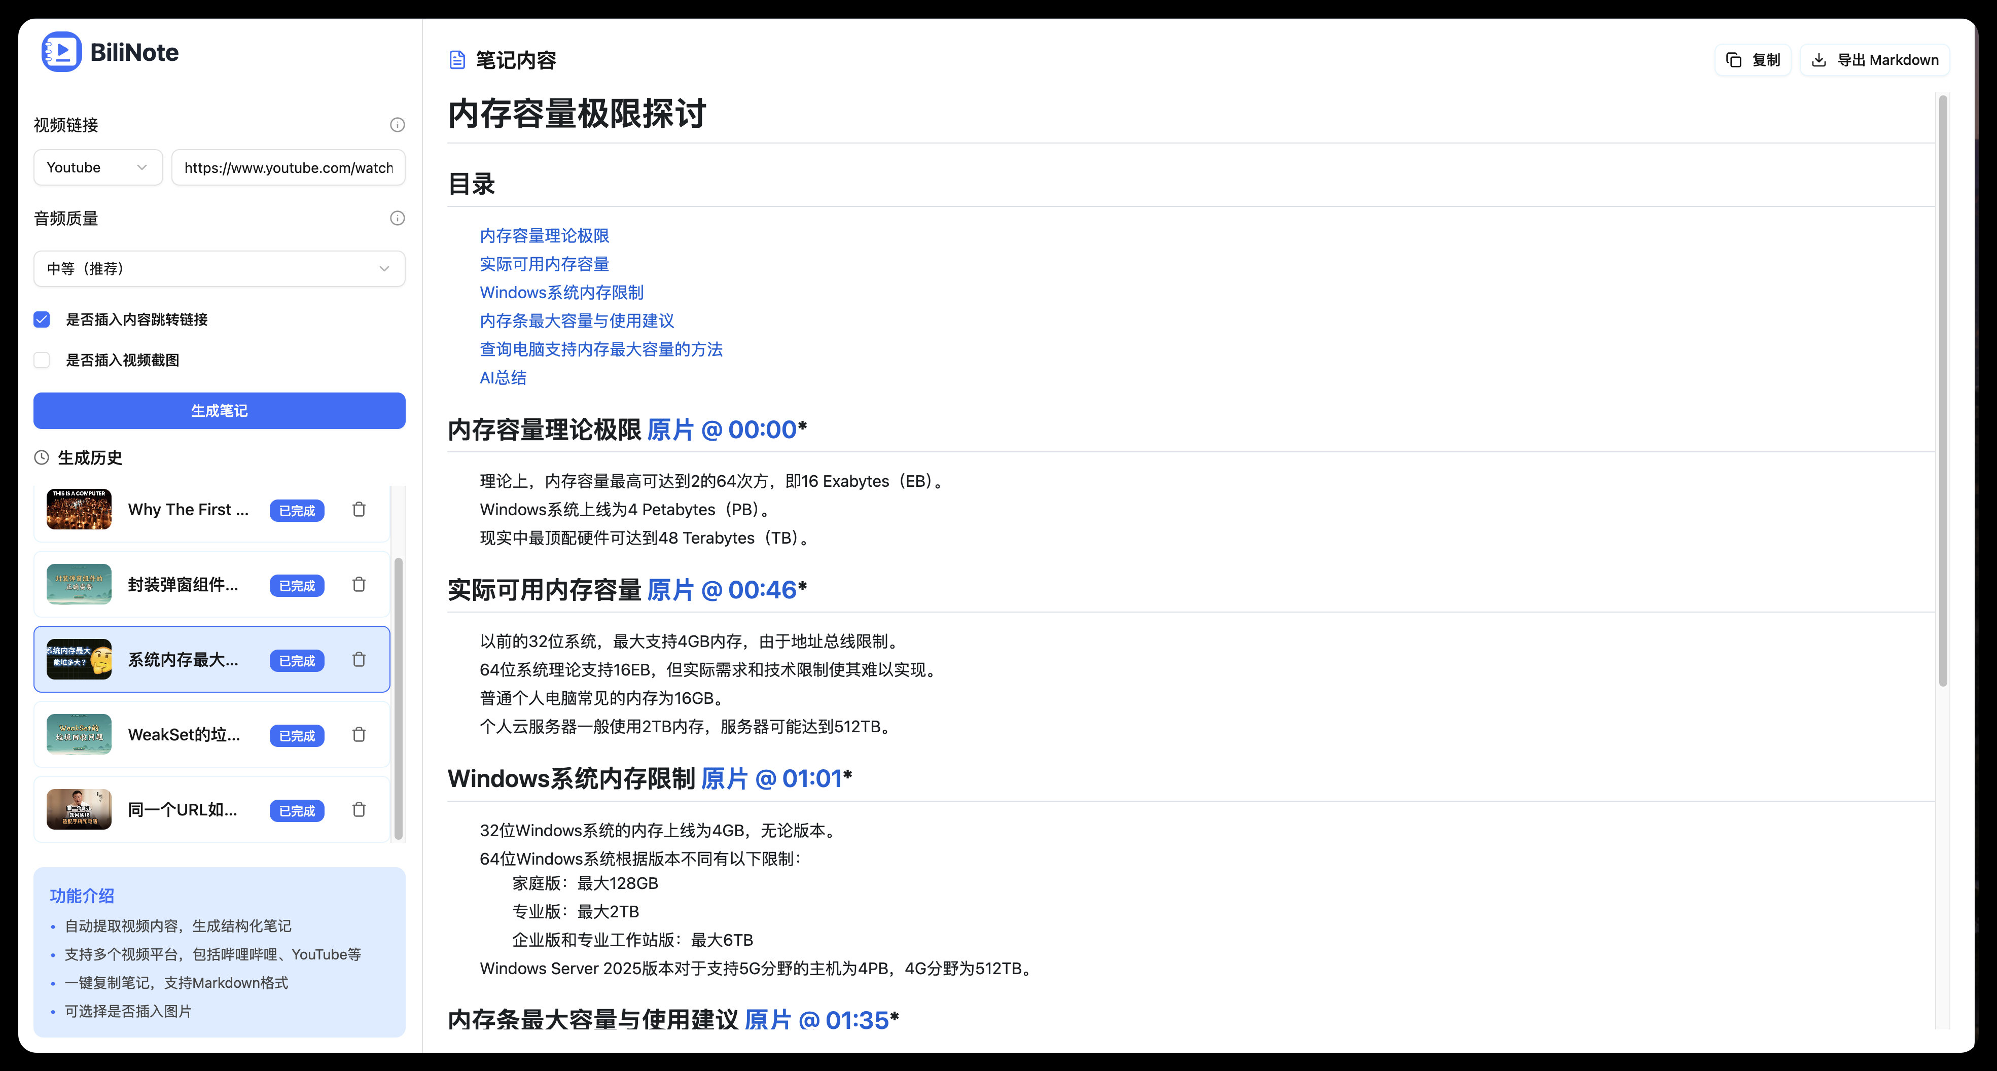Open the 中等（推荐）audio quality dropdown
The height and width of the screenshot is (1071, 1997).
[x=219, y=269]
